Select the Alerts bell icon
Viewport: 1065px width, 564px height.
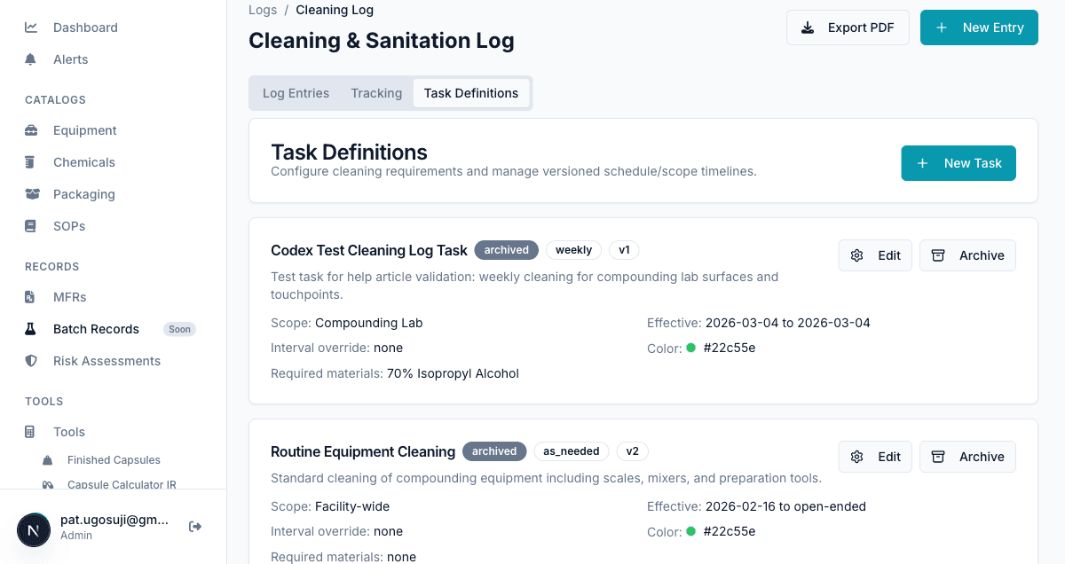[x=30, y=59]
